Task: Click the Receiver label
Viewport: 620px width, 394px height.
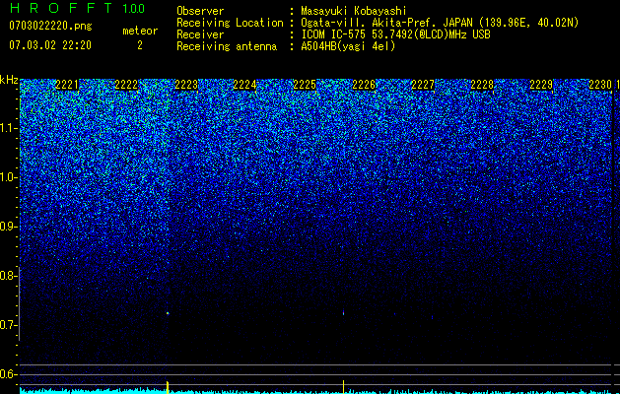Action: 200,34
